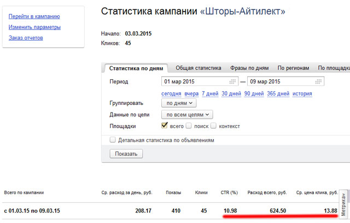Open the 'Изменить параметры' link
Screen dimensions: 350x223
click(34, 27)
